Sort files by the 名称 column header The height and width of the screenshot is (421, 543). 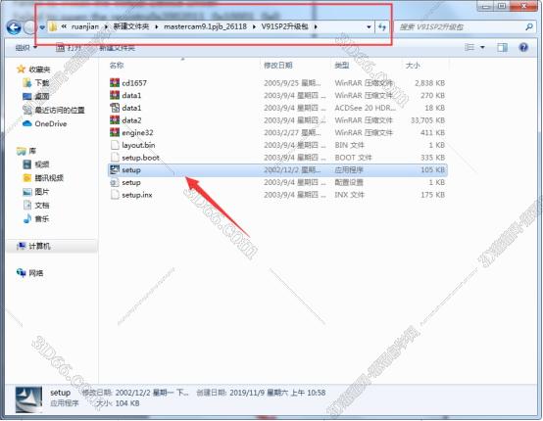pos(117,65)
